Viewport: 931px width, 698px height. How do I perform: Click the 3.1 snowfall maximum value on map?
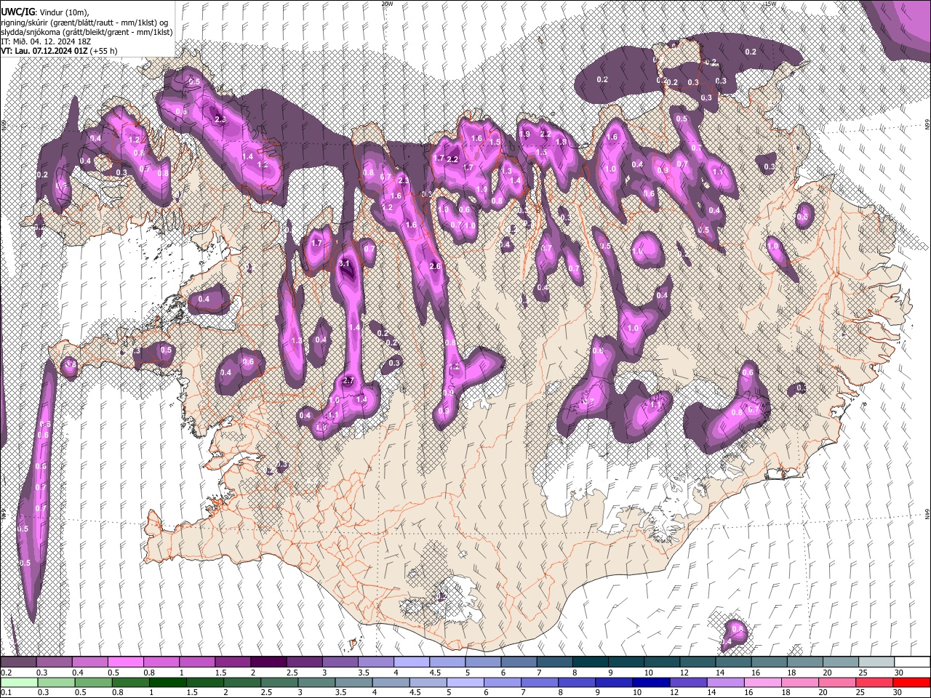(x=345, y=263)
